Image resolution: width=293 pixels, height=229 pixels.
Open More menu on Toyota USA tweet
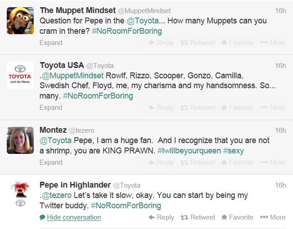tap(273, 107)
